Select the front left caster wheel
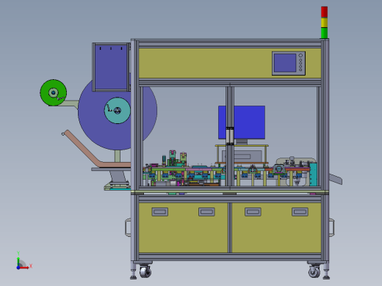 (145, 271)
